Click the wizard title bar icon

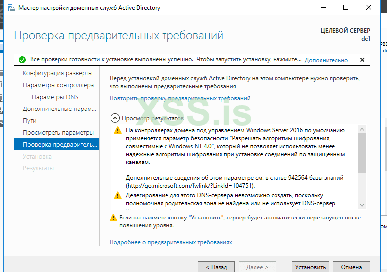[11, 8]
